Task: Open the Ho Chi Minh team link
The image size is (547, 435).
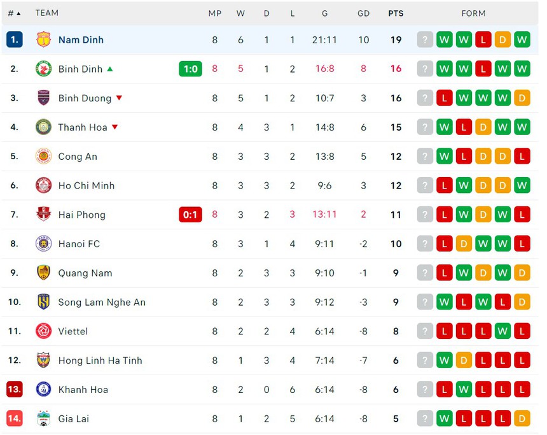Action: click(87, 186)
